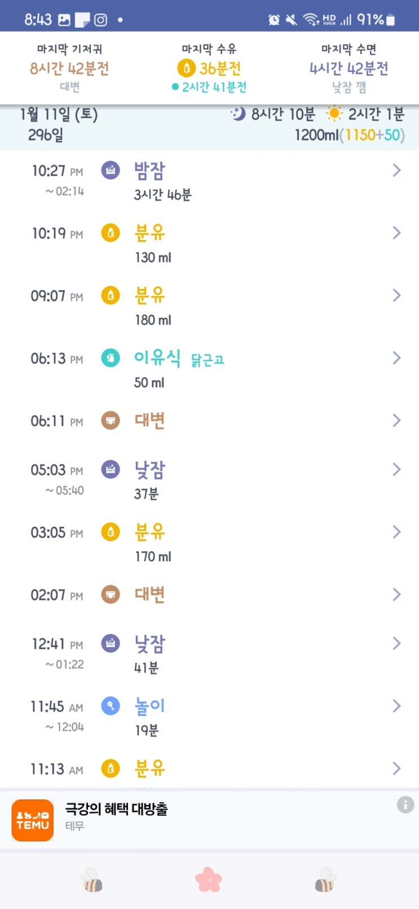Switch to the left bee tab
The image size is (419, 909).
click(x=92, y=880)
